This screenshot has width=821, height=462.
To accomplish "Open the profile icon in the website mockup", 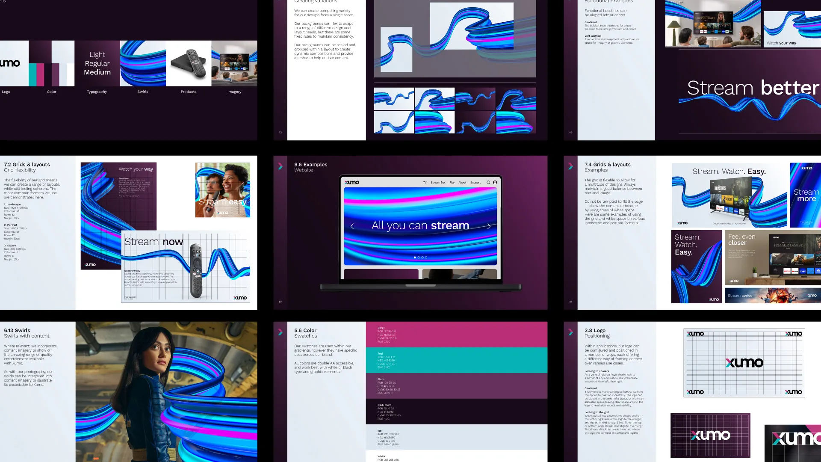I will (495, 182).
